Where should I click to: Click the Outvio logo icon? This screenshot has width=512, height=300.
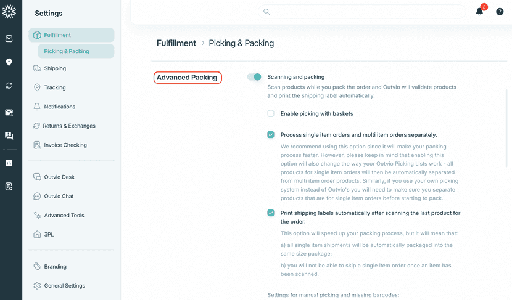(9, 10)
